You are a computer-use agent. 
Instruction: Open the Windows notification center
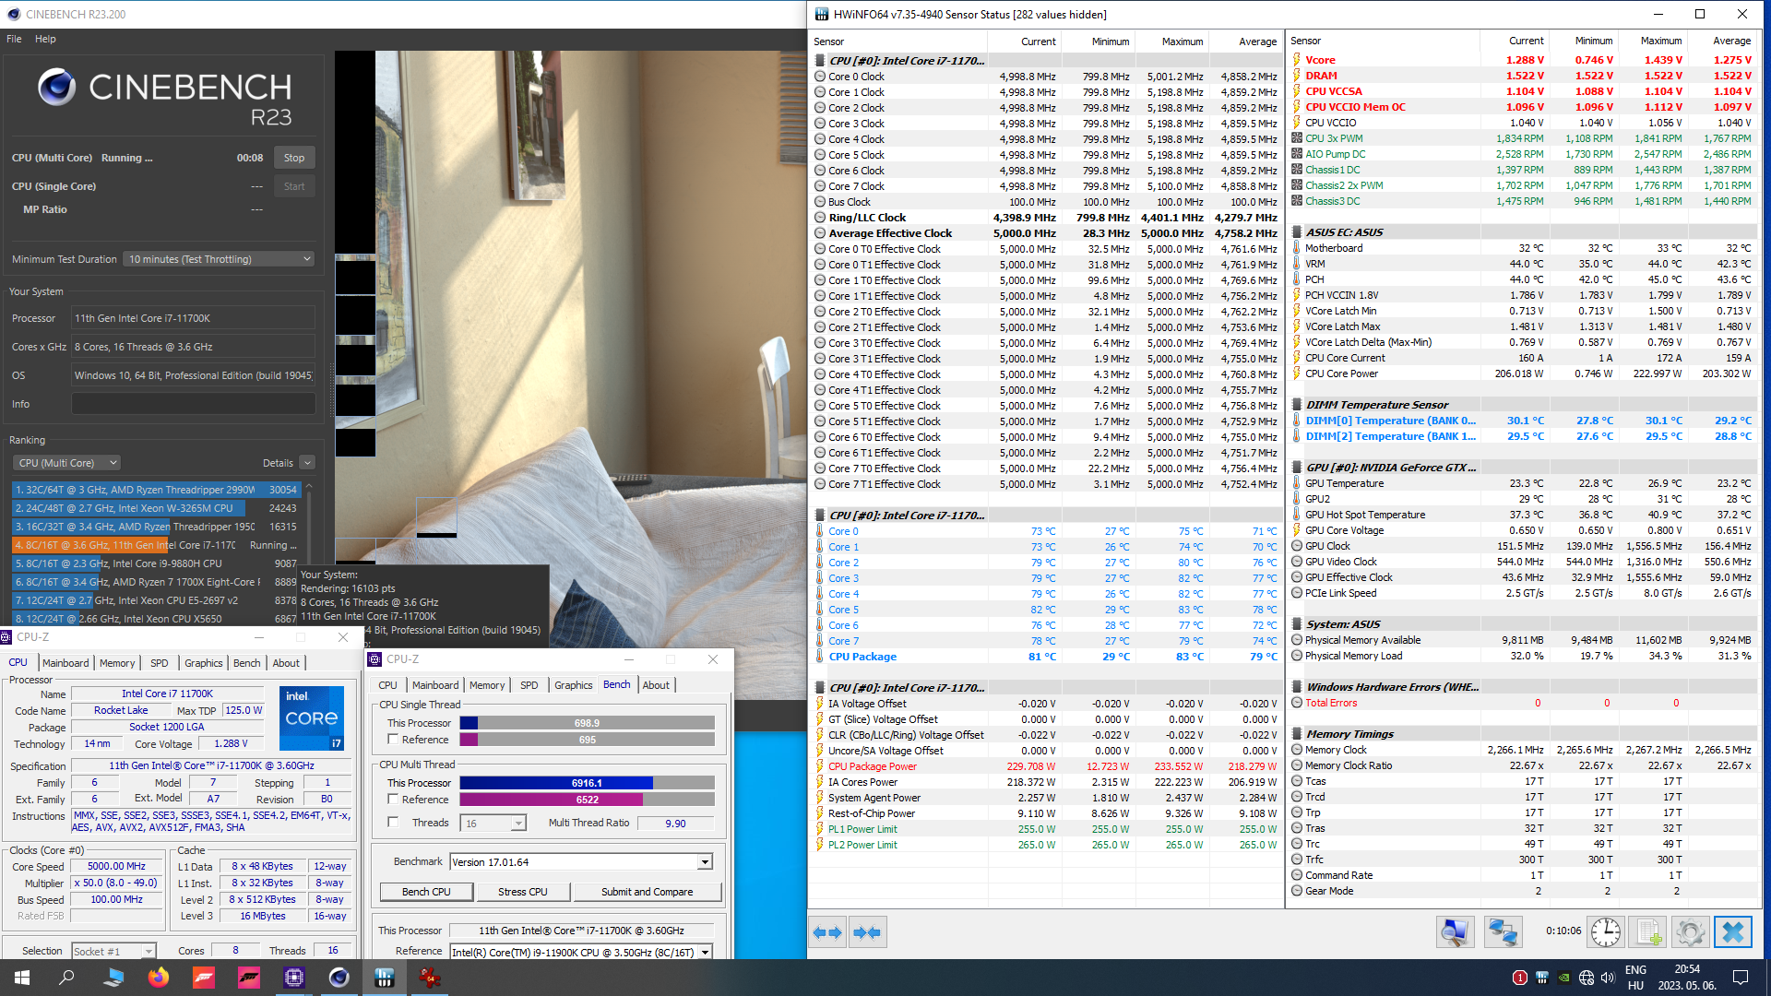click(1741, 978)
